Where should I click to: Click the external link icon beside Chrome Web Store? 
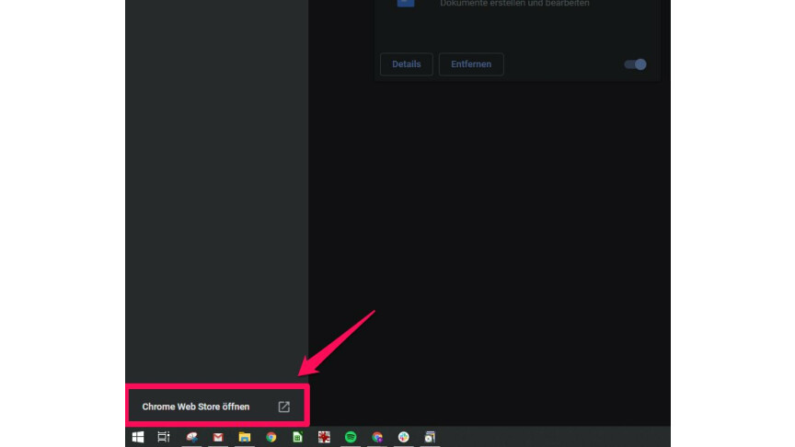click(x=284, y=407)
